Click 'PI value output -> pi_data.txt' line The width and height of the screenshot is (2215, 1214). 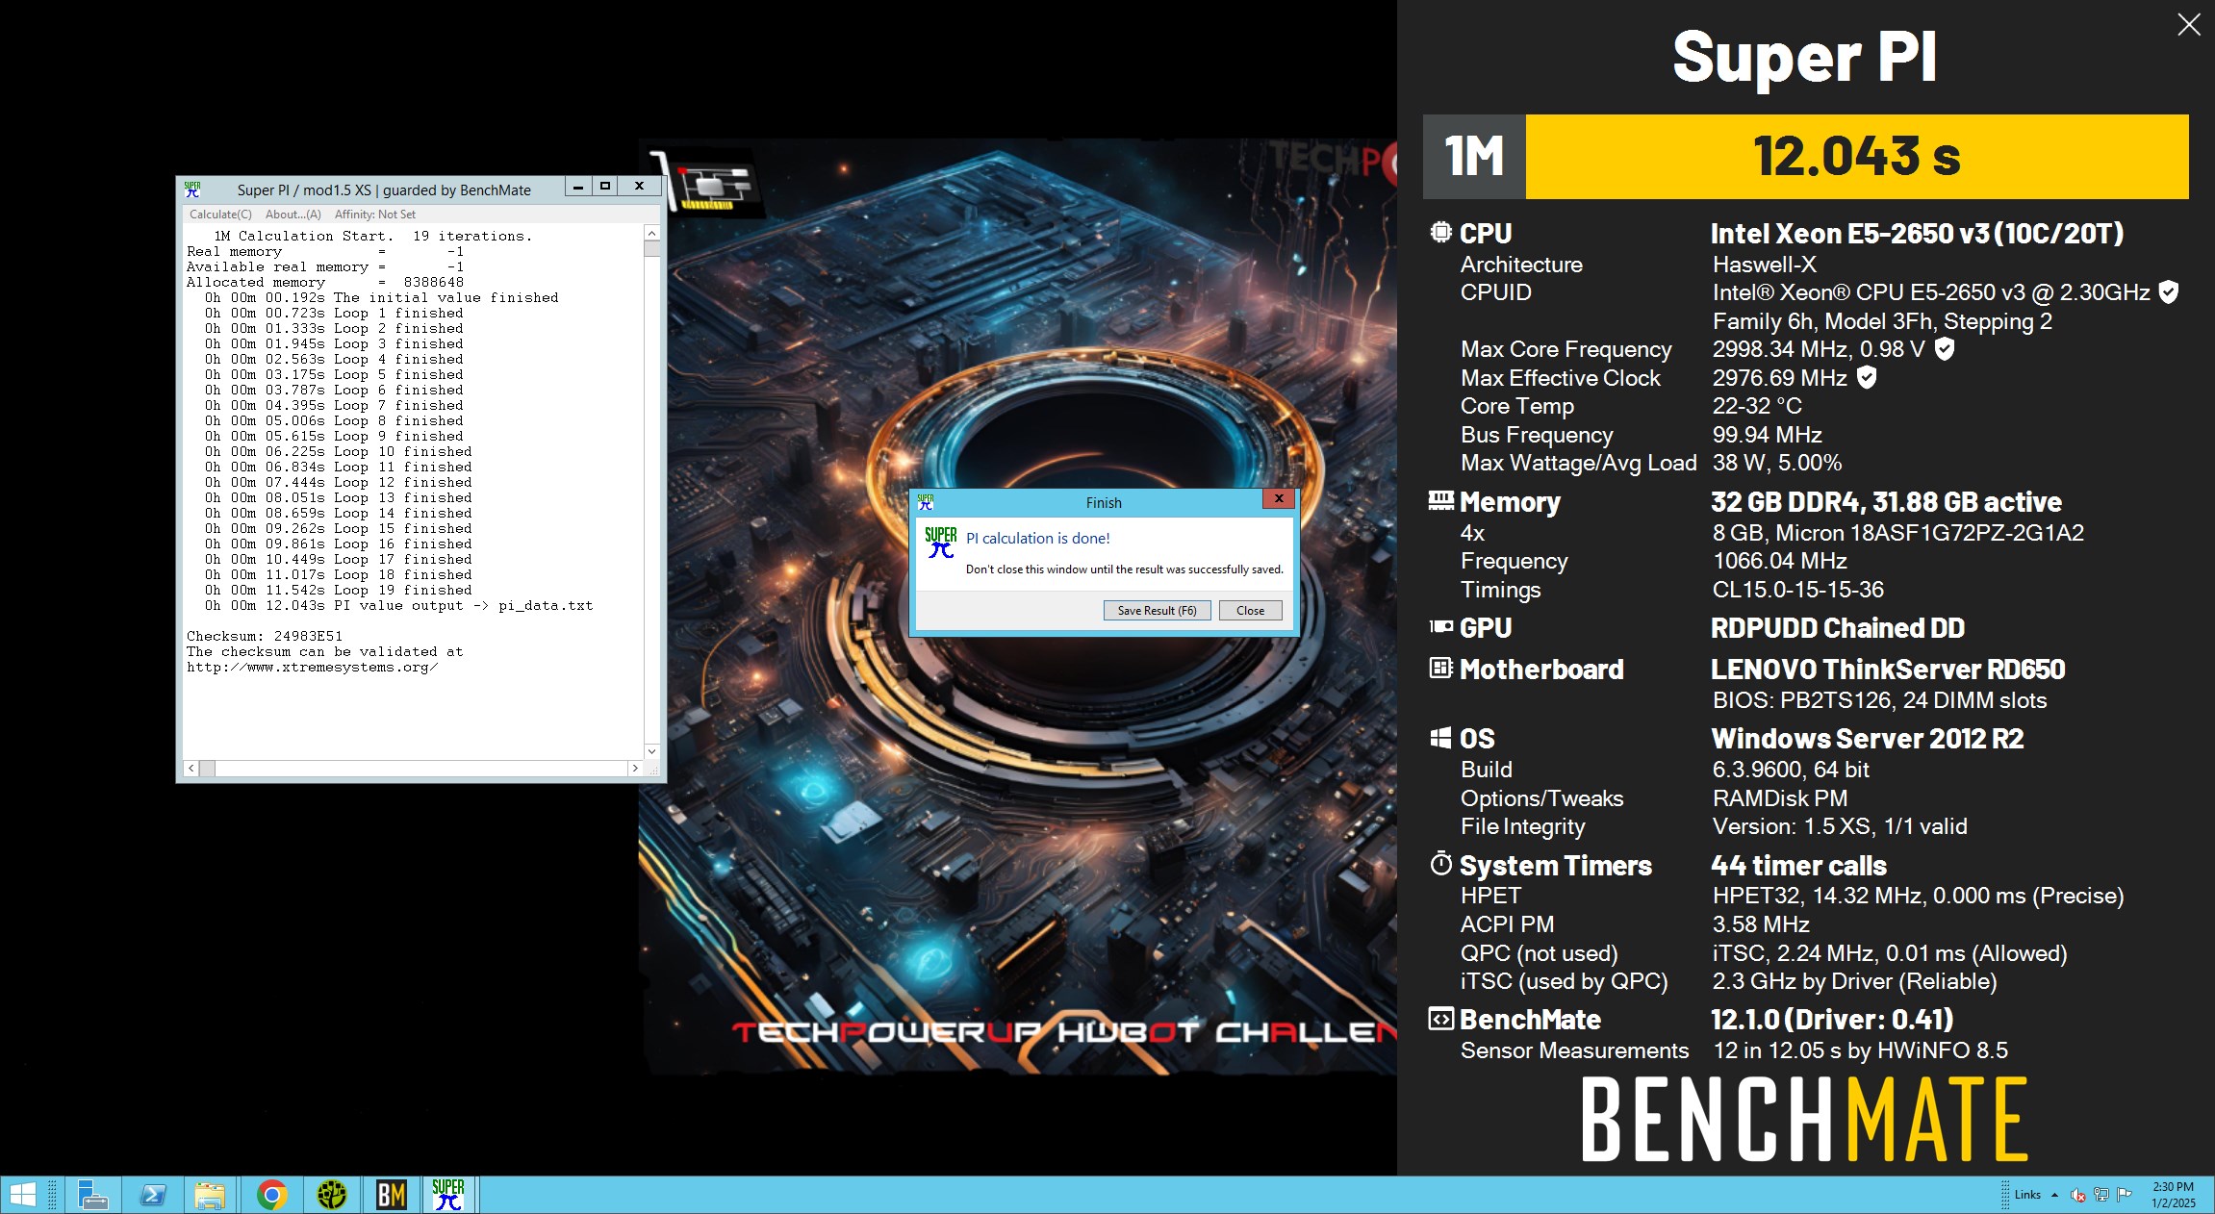pyautogui.click(x=464, y=605)
